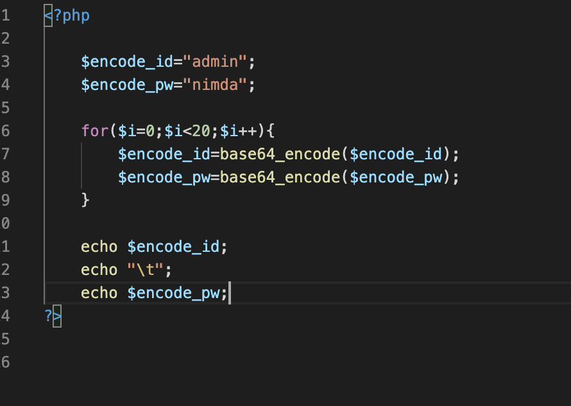Click $encode_pw in the final echo statement
Viewport: 571px width, 406px height.
173,294
